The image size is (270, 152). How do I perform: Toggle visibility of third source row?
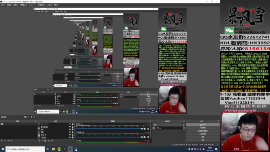(70, 129)
